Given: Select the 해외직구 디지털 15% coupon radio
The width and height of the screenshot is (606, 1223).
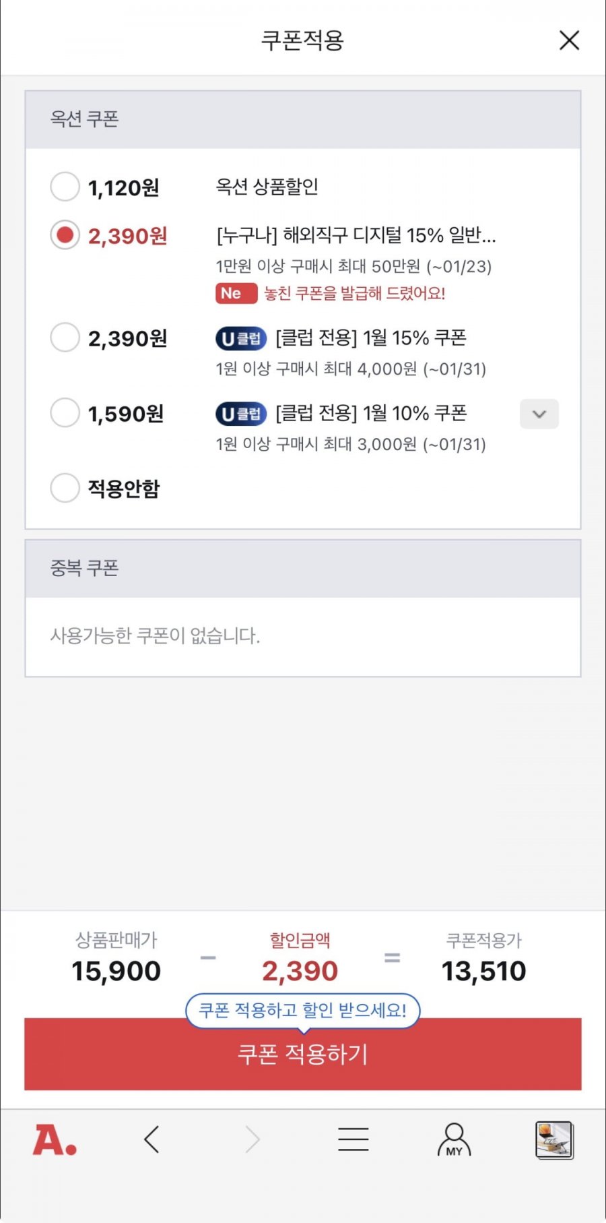Looking at the screenshot, I should pyautogui.click(x=65, y=235).
